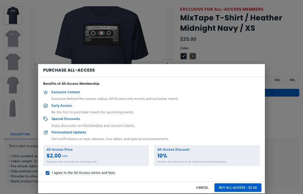Open the third plain shirt thumbnail
Screen dimensions: 303x194
point(13,62)
